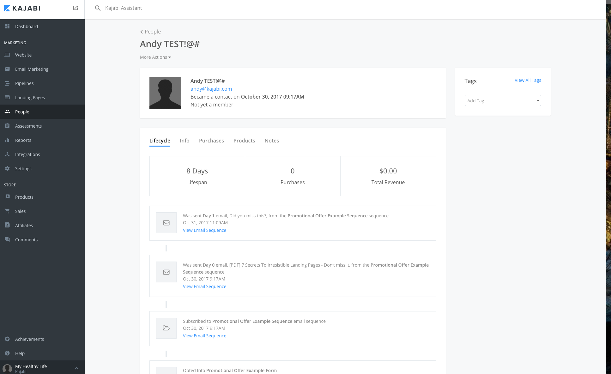Click 'Not yet a member' text
Screen dimensions: 611x374
[x=212, y=105]
